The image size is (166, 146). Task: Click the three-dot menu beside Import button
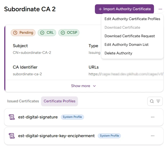[160, 9]
